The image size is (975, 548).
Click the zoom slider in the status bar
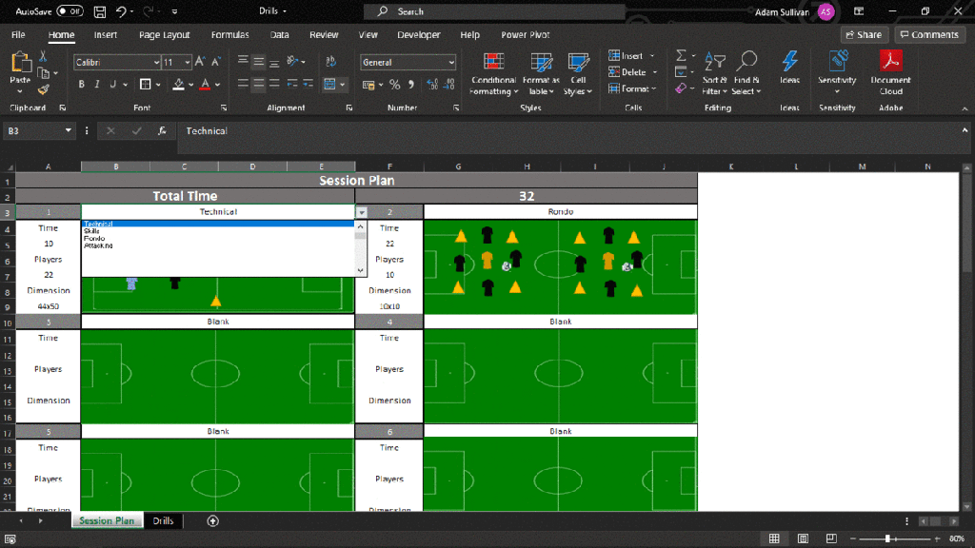[x=887, y=538]
